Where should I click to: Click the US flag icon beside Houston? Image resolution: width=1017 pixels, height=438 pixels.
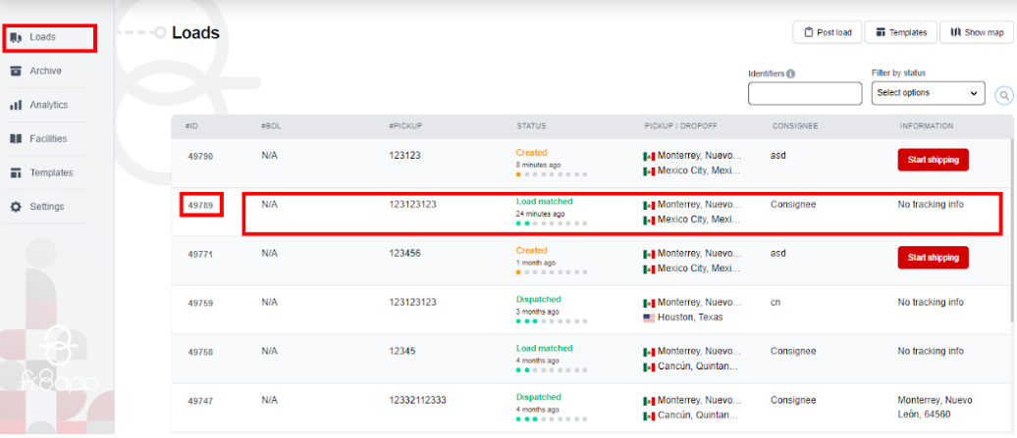649,317
